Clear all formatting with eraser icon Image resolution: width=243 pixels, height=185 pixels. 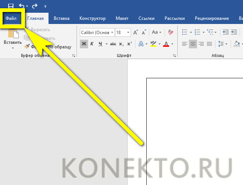click(x=171, y=32)
